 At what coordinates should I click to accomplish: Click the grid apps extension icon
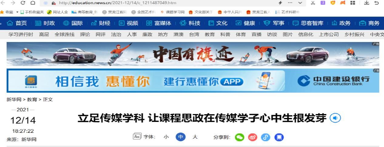[x=353, y=3]
